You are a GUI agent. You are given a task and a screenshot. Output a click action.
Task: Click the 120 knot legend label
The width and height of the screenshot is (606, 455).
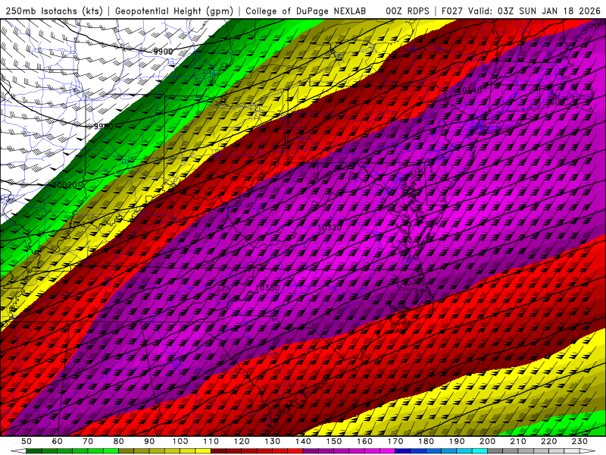point(242,441)
